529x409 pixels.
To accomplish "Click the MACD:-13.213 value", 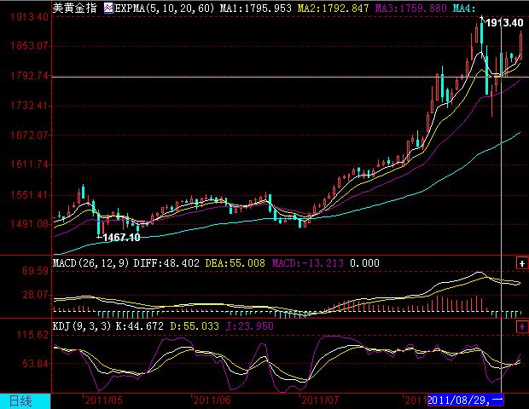I will (308, 263).
